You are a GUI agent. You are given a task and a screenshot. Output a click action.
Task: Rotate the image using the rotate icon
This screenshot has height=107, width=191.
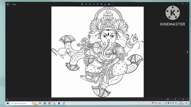click(x=86, y=4)
